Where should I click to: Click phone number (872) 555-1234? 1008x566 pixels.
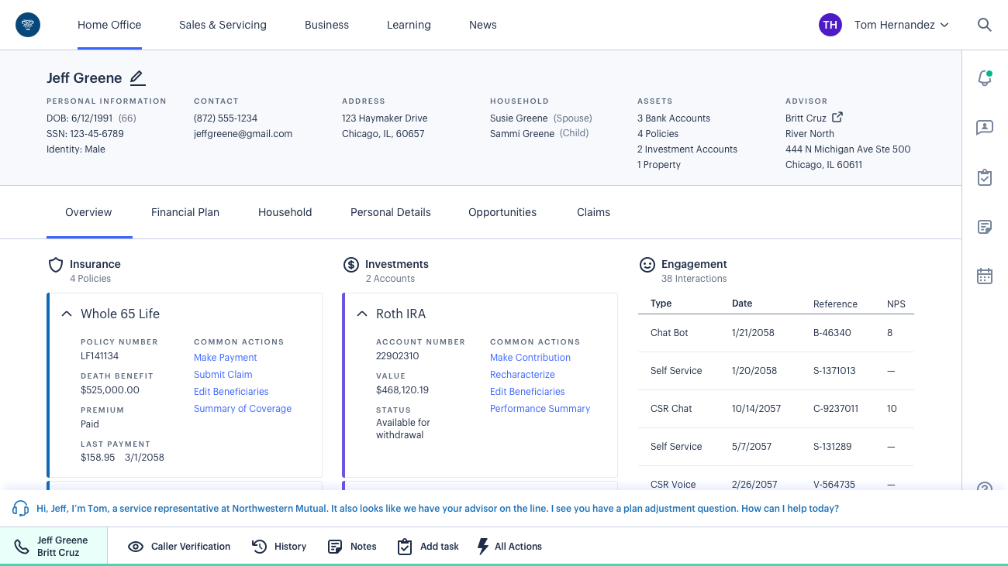226,118
